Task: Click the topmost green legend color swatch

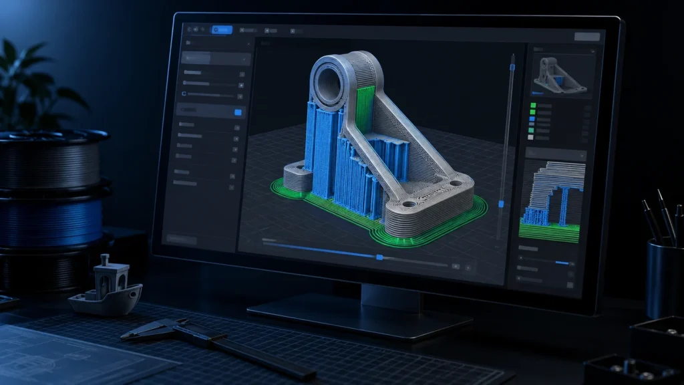Action: [533, 105]
